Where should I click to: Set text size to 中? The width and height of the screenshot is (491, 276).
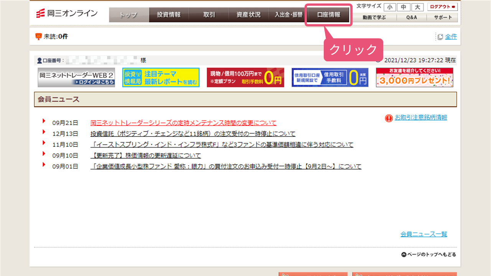404,7
